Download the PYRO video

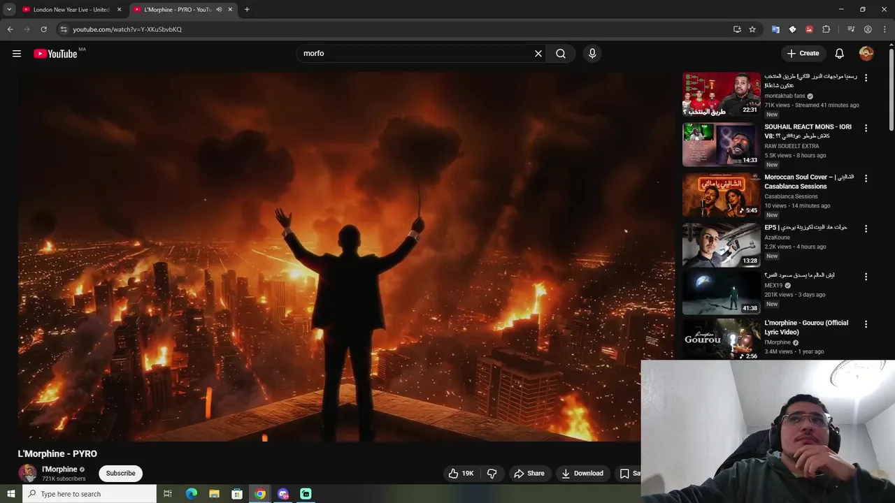tap(582, 473)
